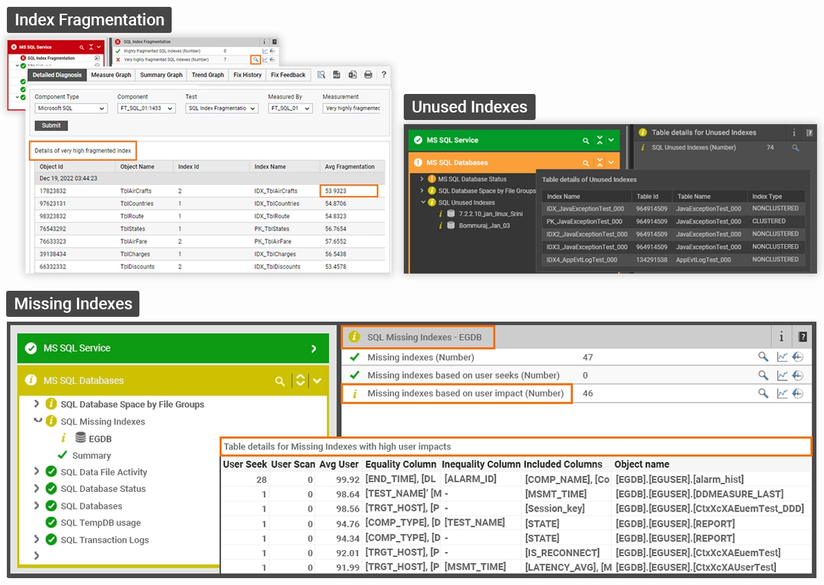The image size is (824, 585).
Task: Click the Index Type column header
Action: [x=767, y=197]
